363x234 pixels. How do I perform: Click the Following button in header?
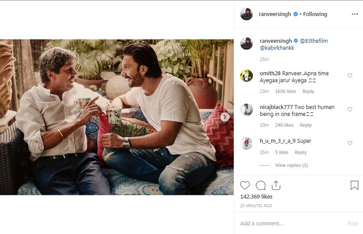(315, 14)
